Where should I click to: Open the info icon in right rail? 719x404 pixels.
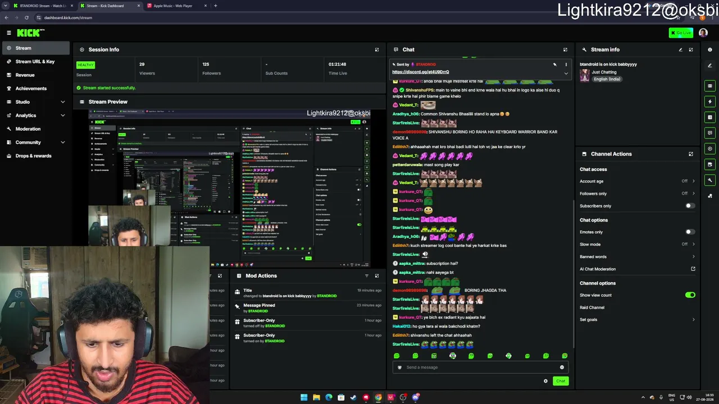tap(710, 49)
